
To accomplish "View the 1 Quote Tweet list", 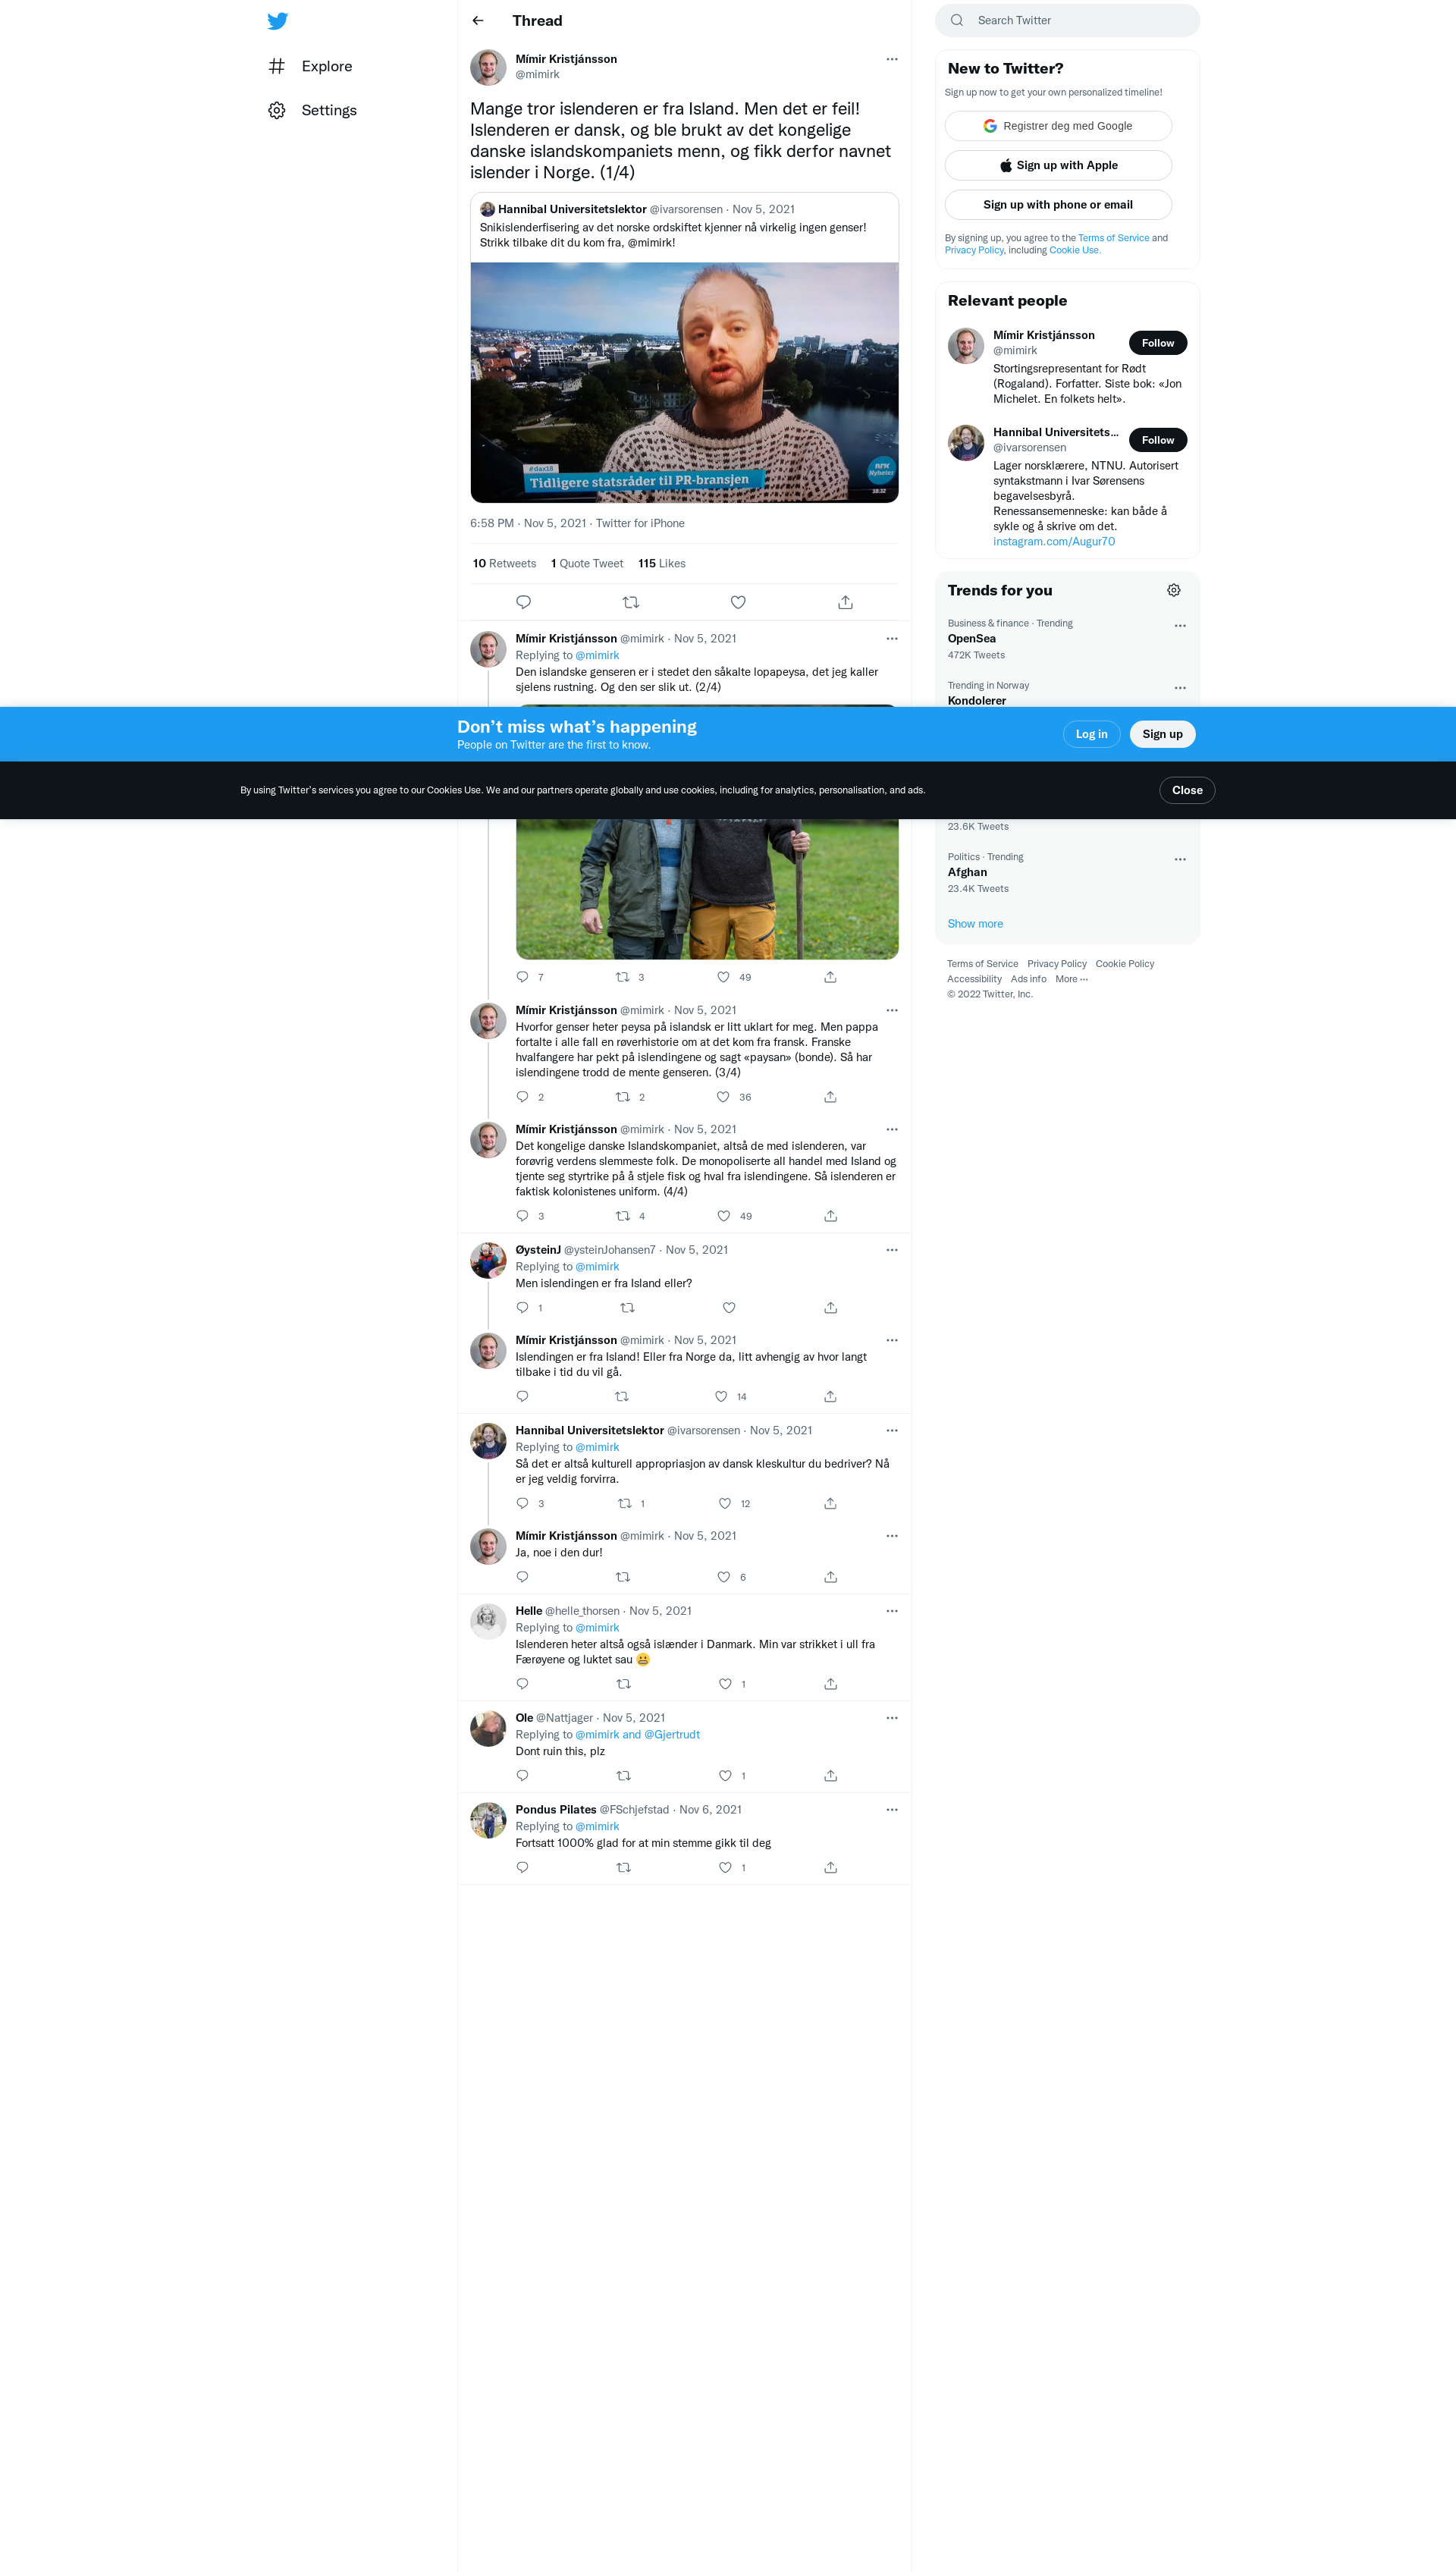I will pos(587,563).
